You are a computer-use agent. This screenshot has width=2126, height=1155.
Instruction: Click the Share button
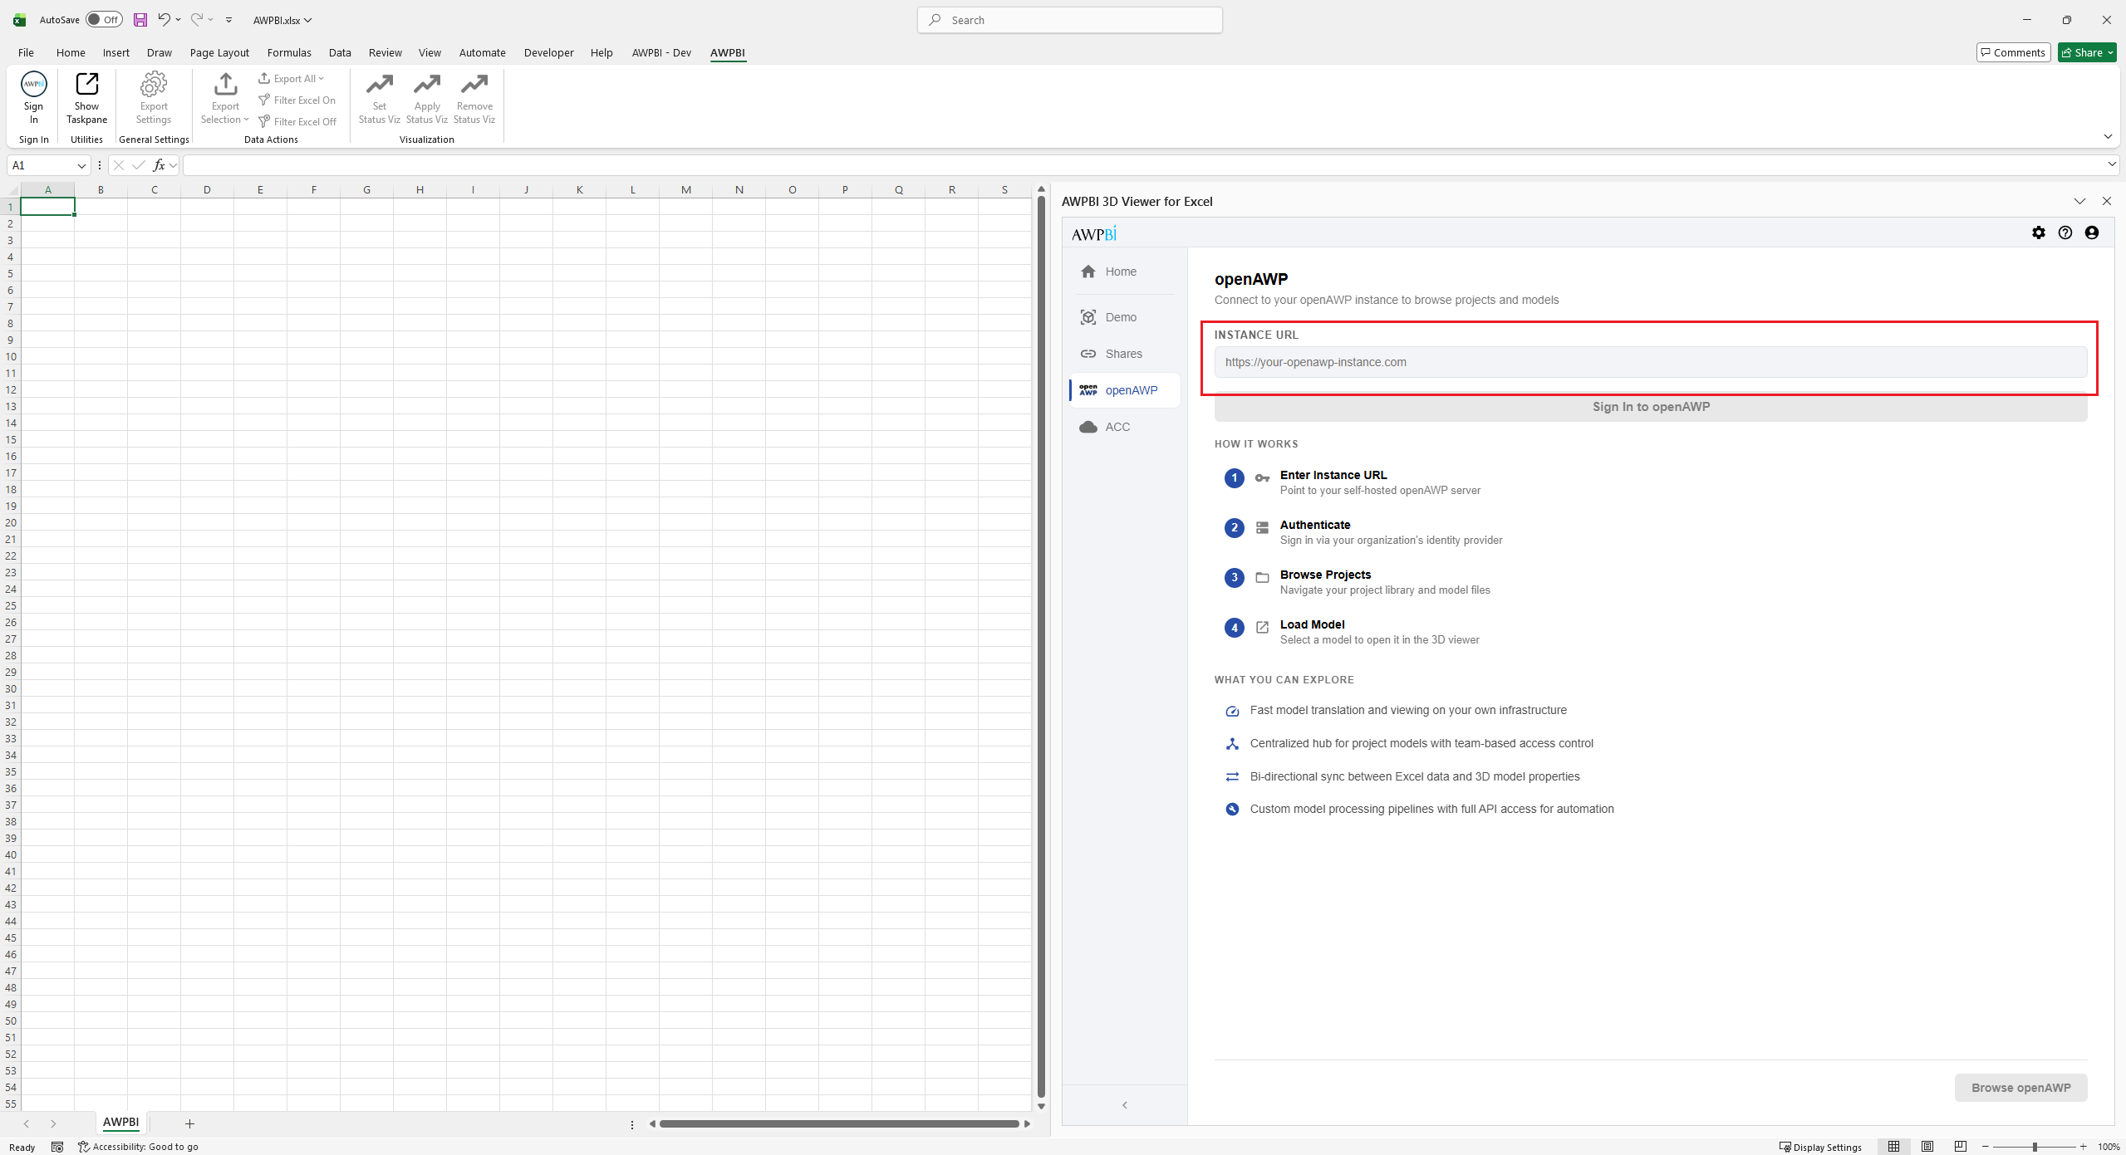(2087, 52)
